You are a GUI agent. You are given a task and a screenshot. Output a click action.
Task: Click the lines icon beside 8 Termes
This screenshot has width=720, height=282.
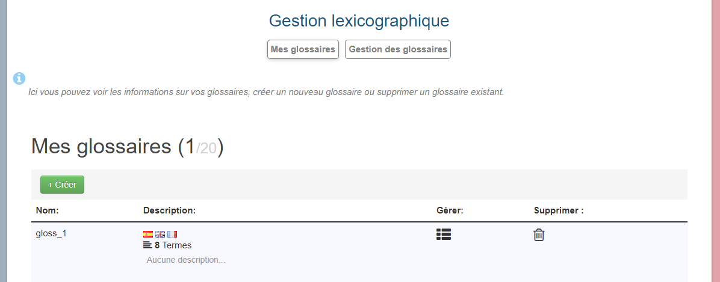click(x=147, y=245)
